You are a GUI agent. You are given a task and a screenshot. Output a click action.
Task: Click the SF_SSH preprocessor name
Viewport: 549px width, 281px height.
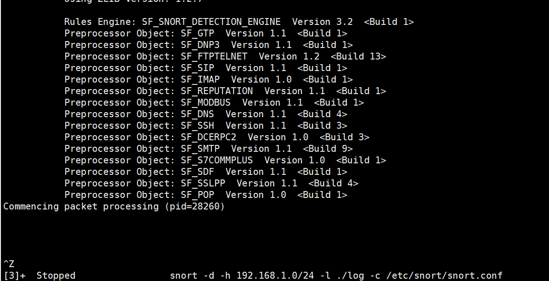[197, 126]
